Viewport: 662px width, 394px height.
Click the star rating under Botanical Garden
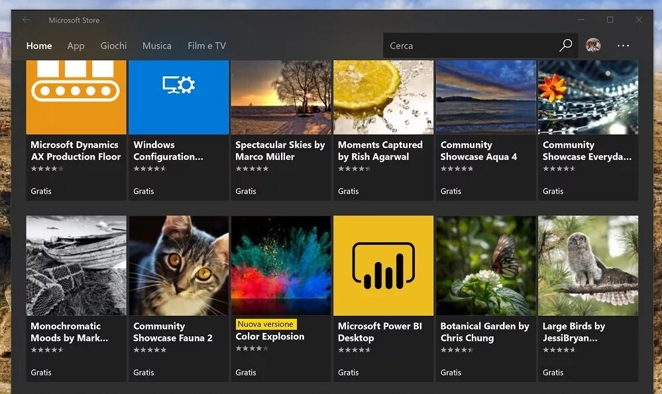(x=457, y=350)
